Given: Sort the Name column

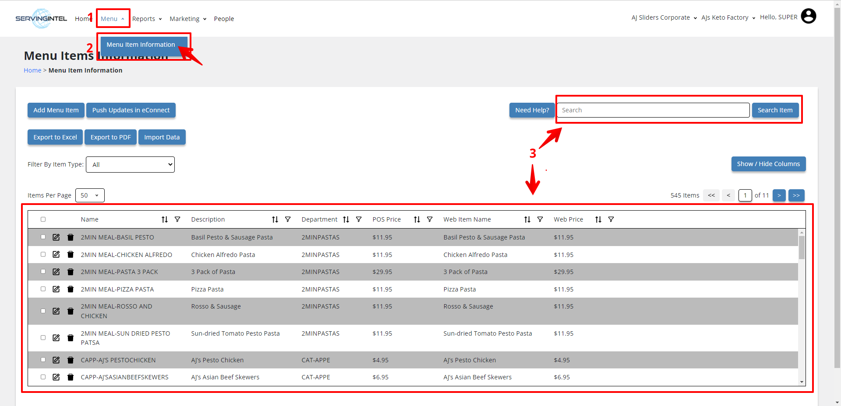Looking at the screenshot, I should coord(165,219).
